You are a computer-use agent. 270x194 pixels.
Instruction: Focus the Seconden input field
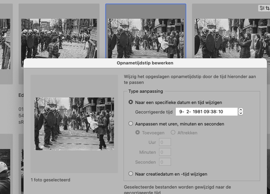coord(165,162)
